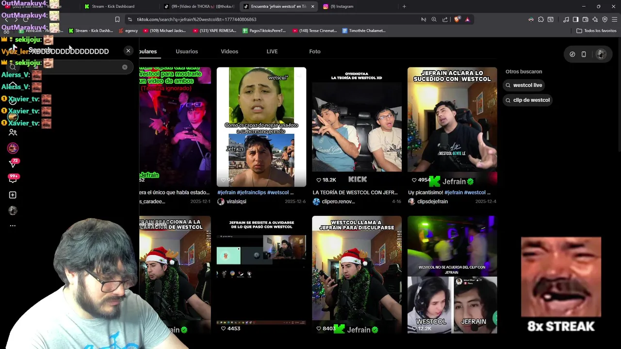The height and width of the screenshot is (349, 621).
Task: Close the 'Encuentra jefrain westcol' tab
Action: click(x=312, y=6)
